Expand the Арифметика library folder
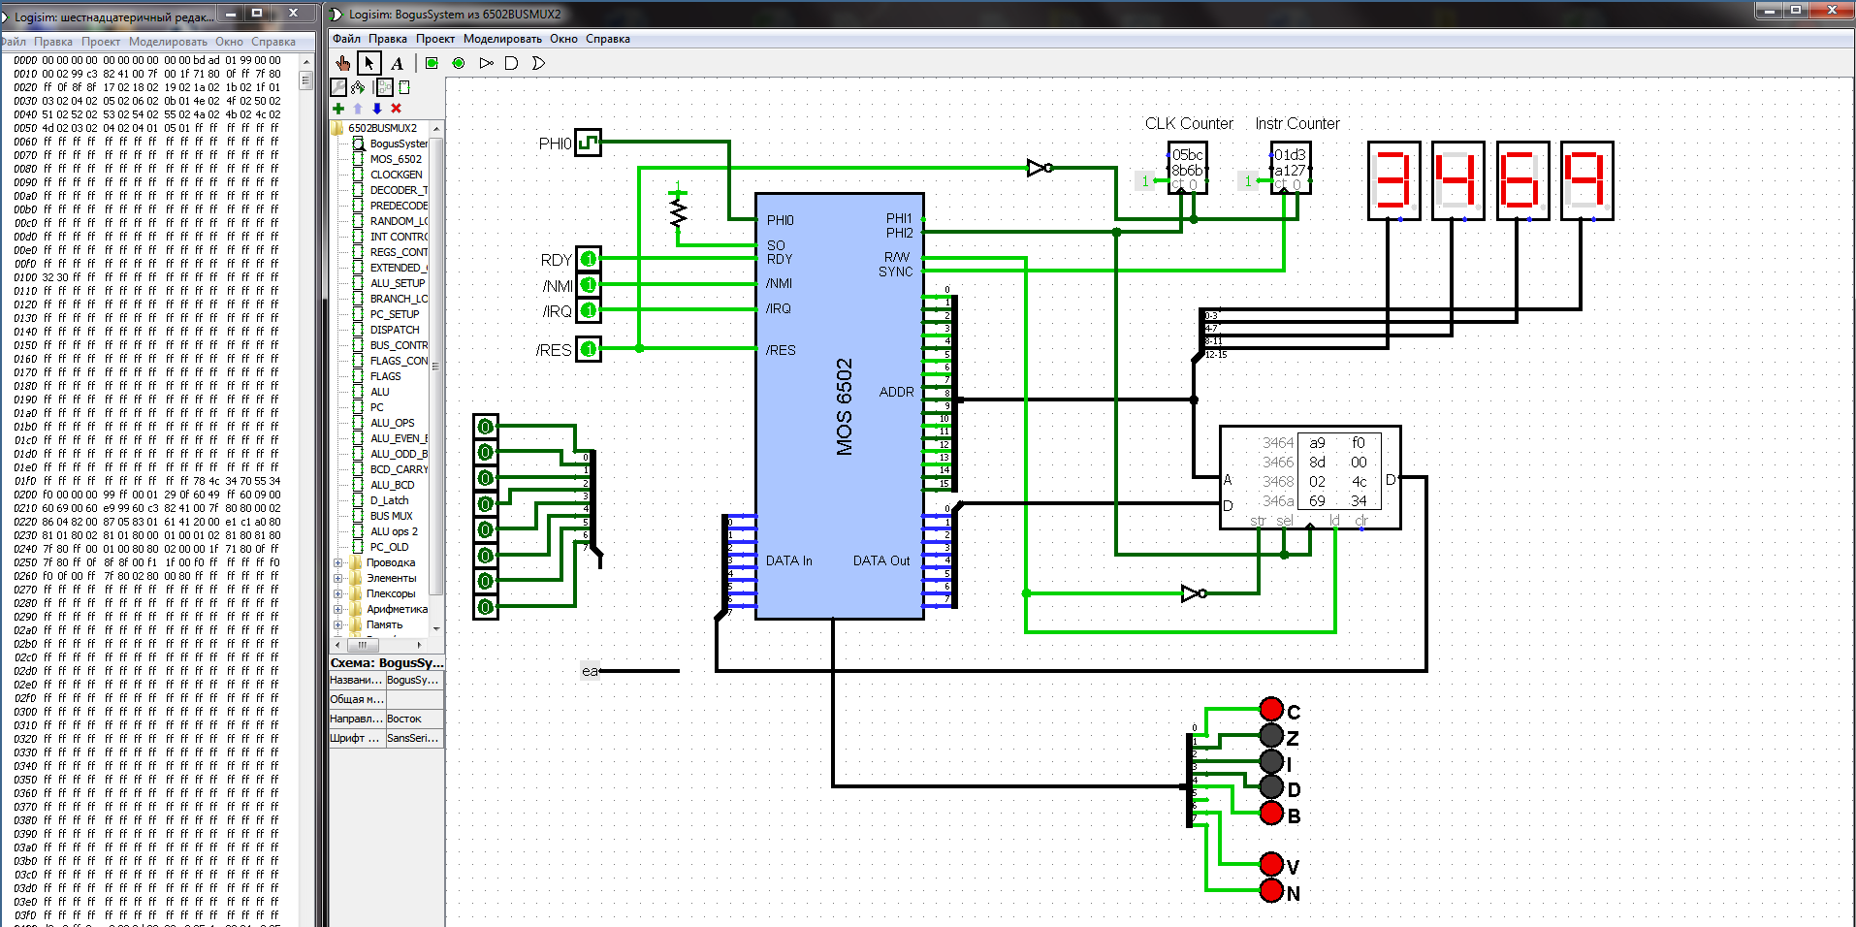 338,609
